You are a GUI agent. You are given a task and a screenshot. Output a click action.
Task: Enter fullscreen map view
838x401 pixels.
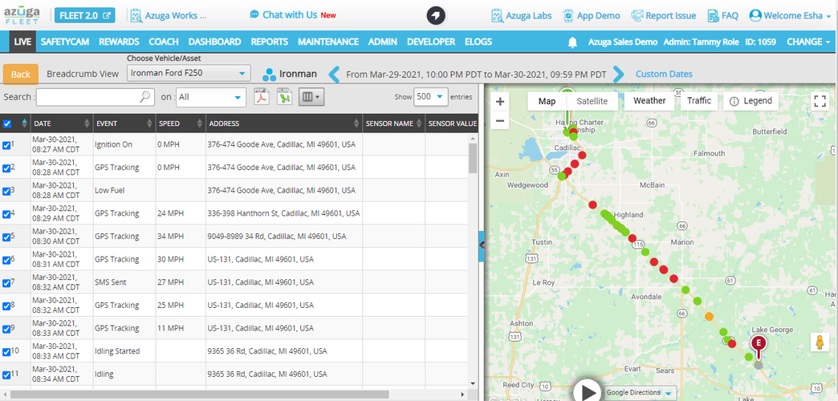(819, 101)
